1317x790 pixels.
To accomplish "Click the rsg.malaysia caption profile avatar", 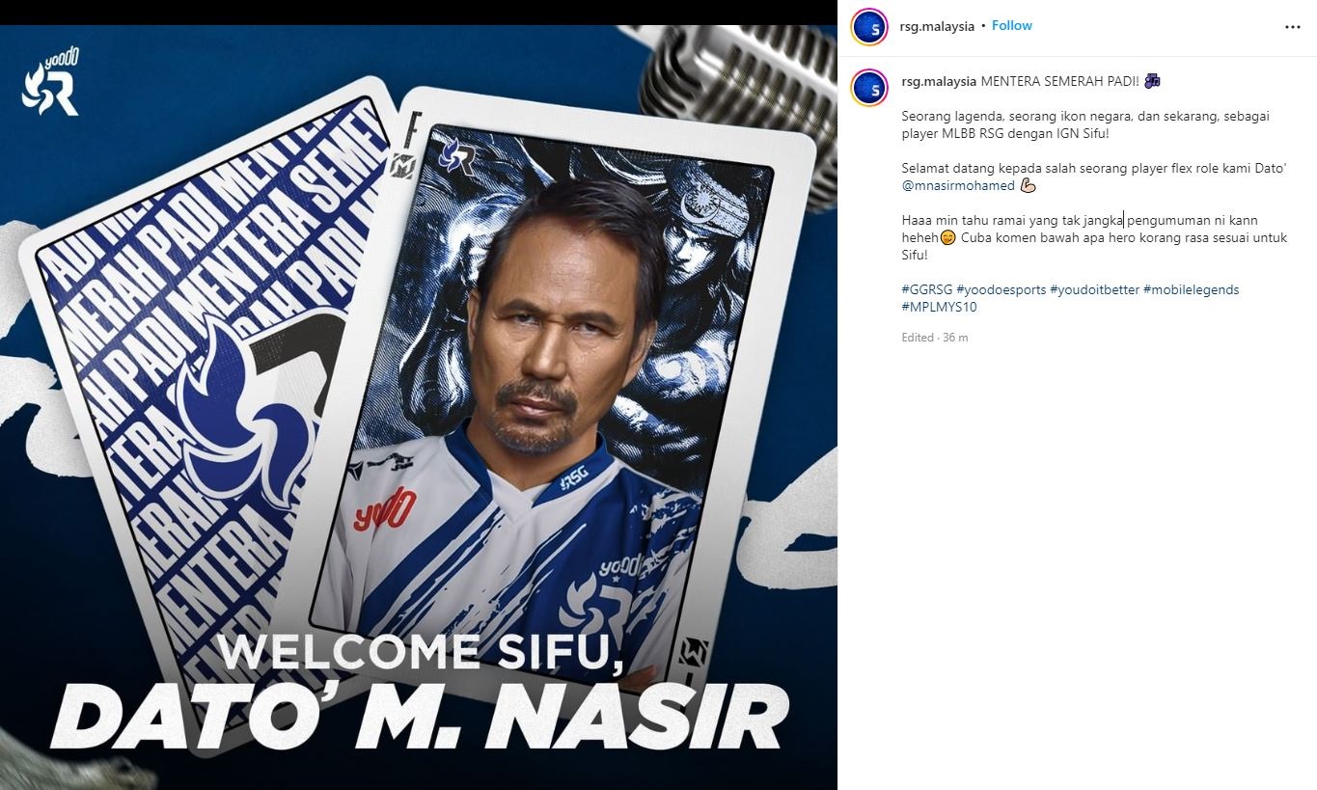I will tap(868, 88).
